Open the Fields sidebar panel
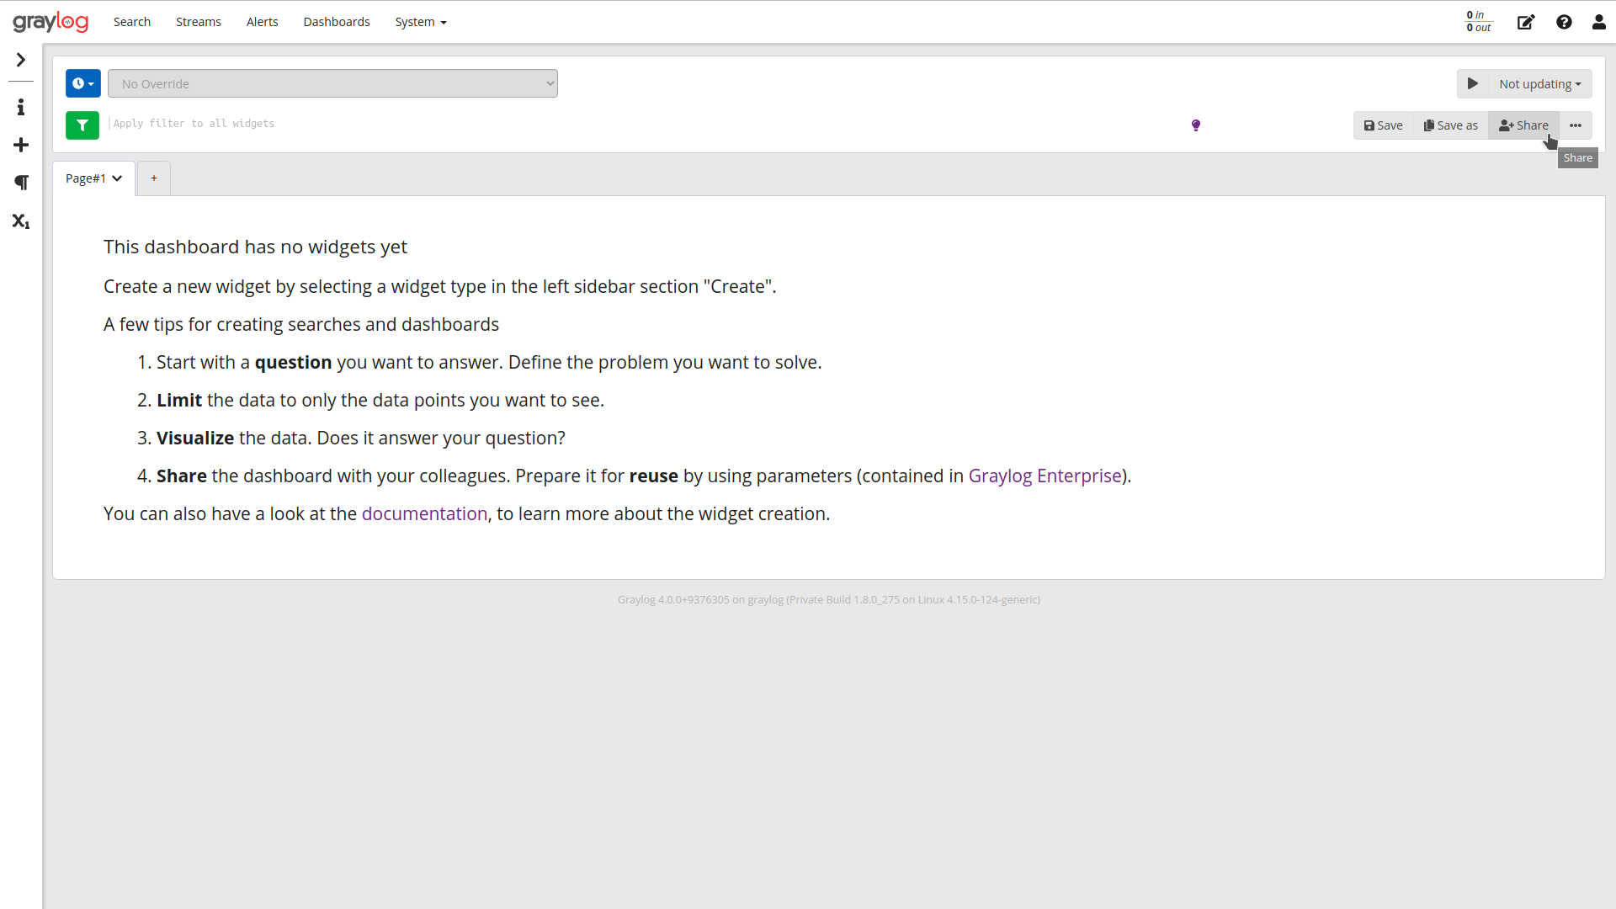The image size is (1616, 909). tap(20, 221)
